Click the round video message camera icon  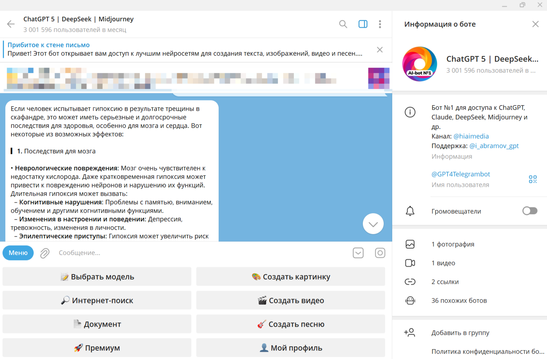[380, 253]
